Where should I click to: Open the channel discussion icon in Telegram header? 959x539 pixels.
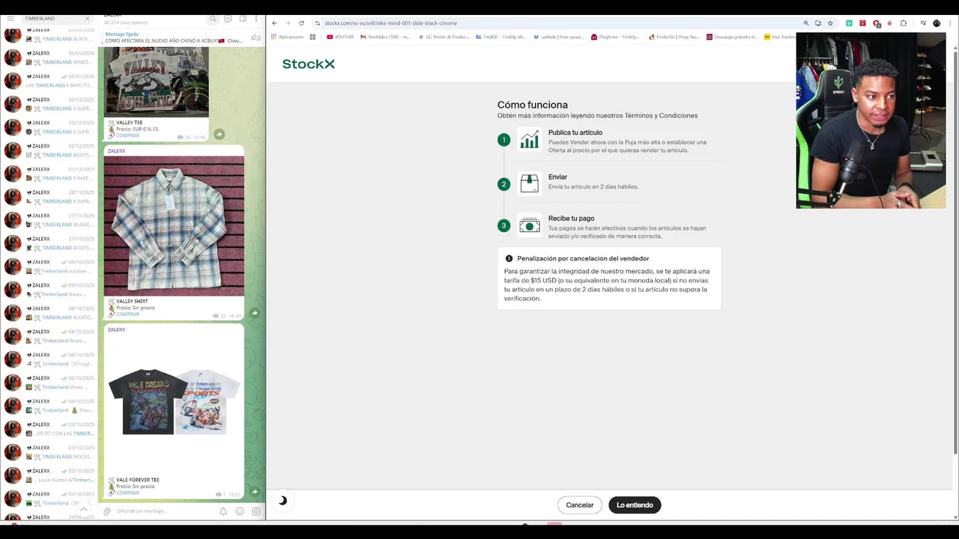228,18
